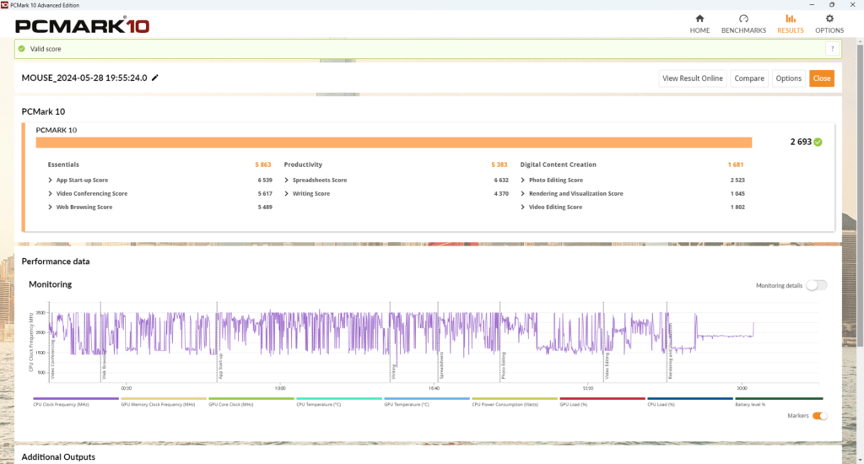Open the Home icon in top navigation

pyautogui.click(x=699, y=19)
